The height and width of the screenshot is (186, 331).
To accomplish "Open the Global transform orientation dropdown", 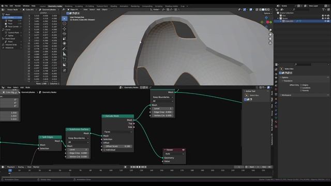I will pos(156,10).
